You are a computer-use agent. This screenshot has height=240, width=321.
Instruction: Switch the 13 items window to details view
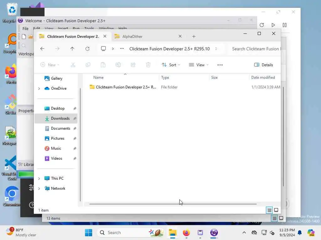point(274,218)
